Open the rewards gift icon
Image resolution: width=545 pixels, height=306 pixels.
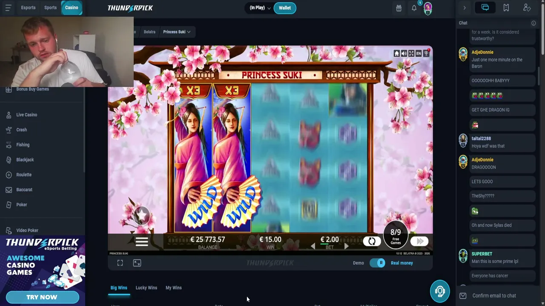click(x=399, y=8)
